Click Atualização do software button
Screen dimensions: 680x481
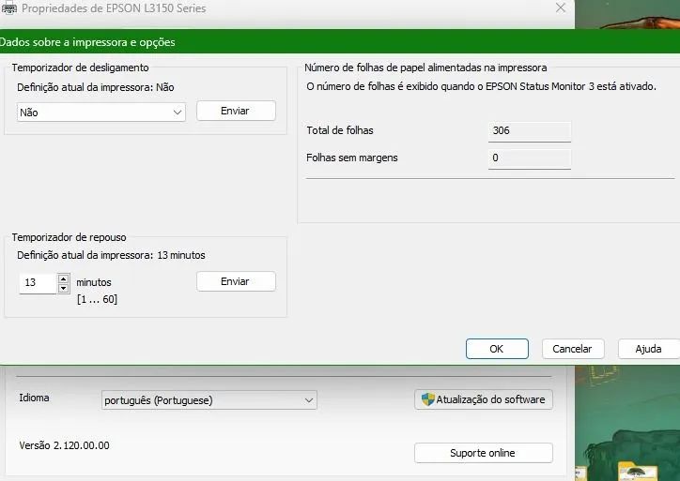click(484, 399)
